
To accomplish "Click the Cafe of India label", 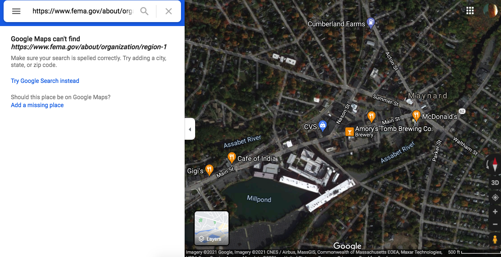I will [257, 159].
